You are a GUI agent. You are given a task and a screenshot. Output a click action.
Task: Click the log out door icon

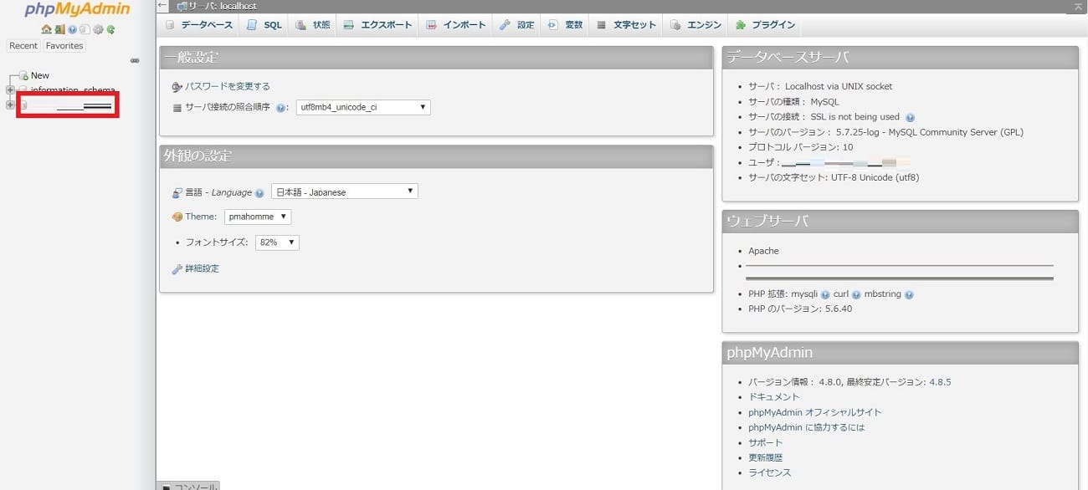click(59, 29)
